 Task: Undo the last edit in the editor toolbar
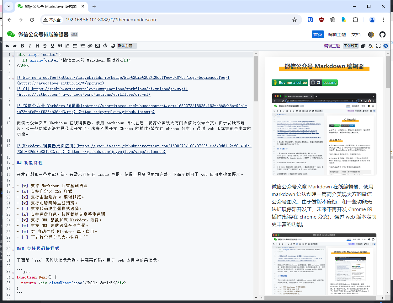click(7, 46)
